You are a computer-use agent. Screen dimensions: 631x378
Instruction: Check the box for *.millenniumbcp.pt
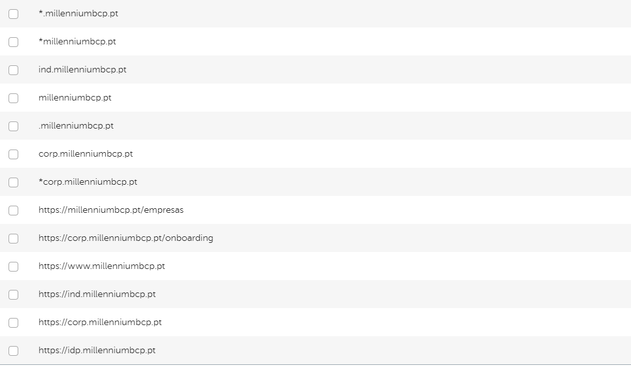[x=13, y=14]
